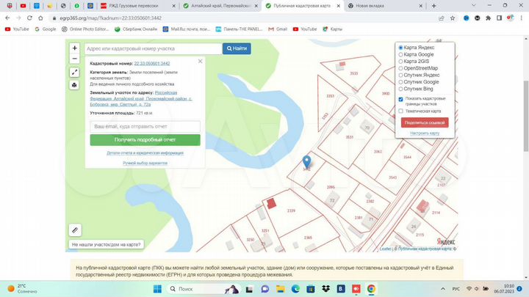
Task: Open the ruler measurement tool
Action: click(x=74, y=230)
